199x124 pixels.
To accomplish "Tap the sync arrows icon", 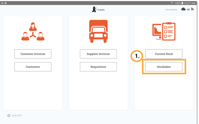I will [188, 9].
